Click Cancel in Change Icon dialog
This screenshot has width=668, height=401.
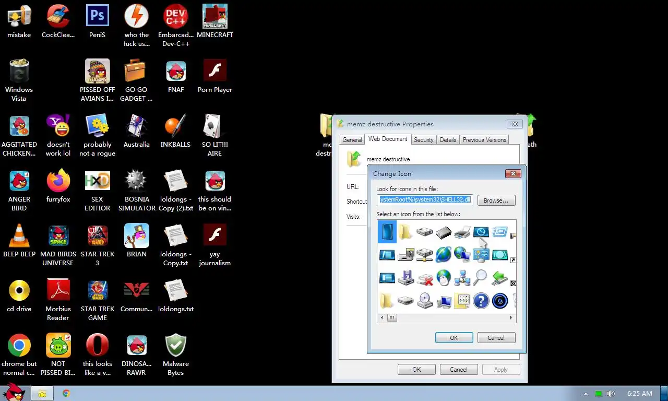496,338
